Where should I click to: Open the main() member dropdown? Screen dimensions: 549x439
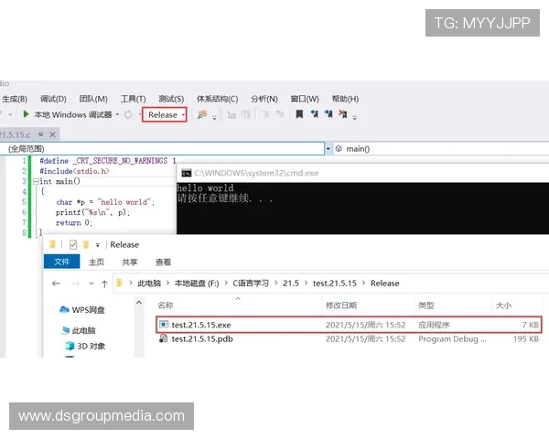(x=441, y=149)
